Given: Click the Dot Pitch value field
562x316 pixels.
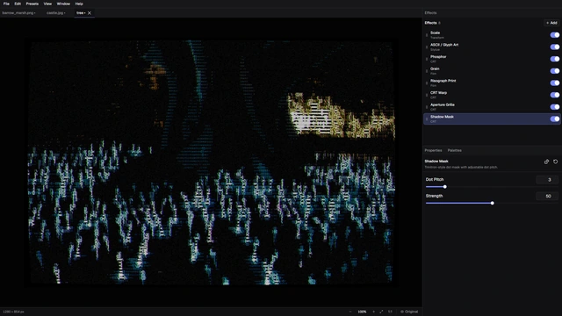Looking at the screenshot, I should click(x=547, y=179).
